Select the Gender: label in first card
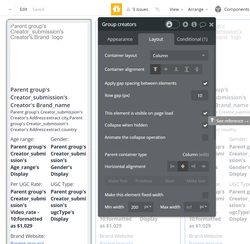The width and height of the screenshot is (250, 244). (x=60, y=139)
